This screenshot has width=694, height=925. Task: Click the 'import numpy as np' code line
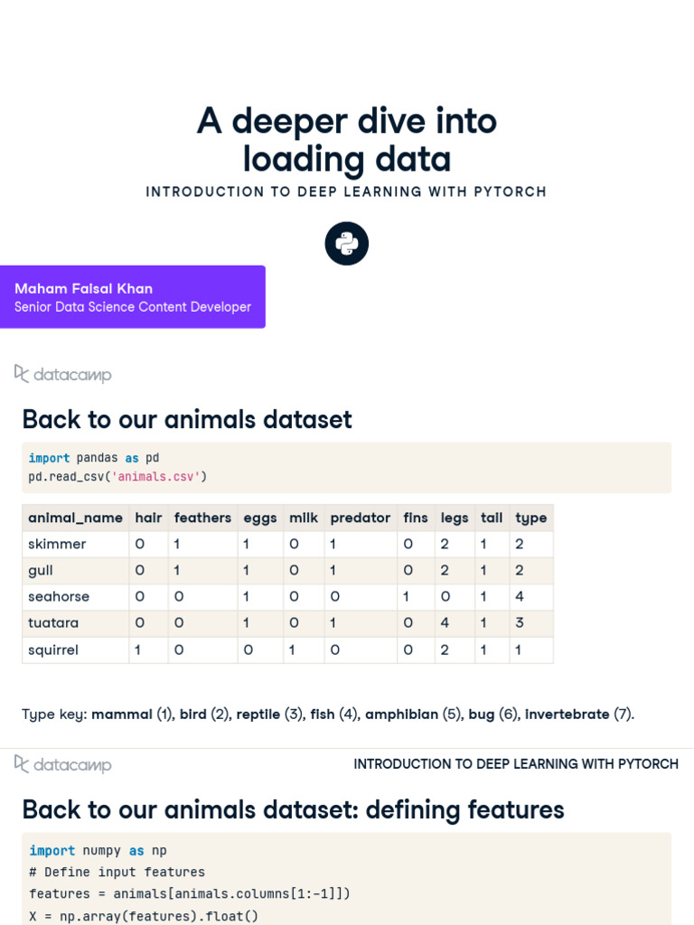click(x=98, y=851)
